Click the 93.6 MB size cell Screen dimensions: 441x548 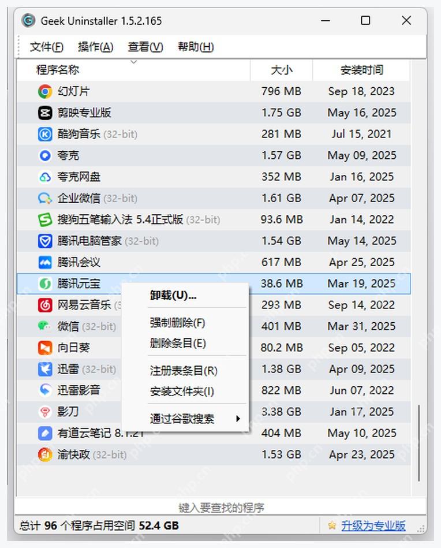[282, 220]
